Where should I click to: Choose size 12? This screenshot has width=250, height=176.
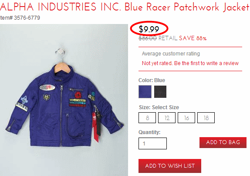tap(167, 118)
